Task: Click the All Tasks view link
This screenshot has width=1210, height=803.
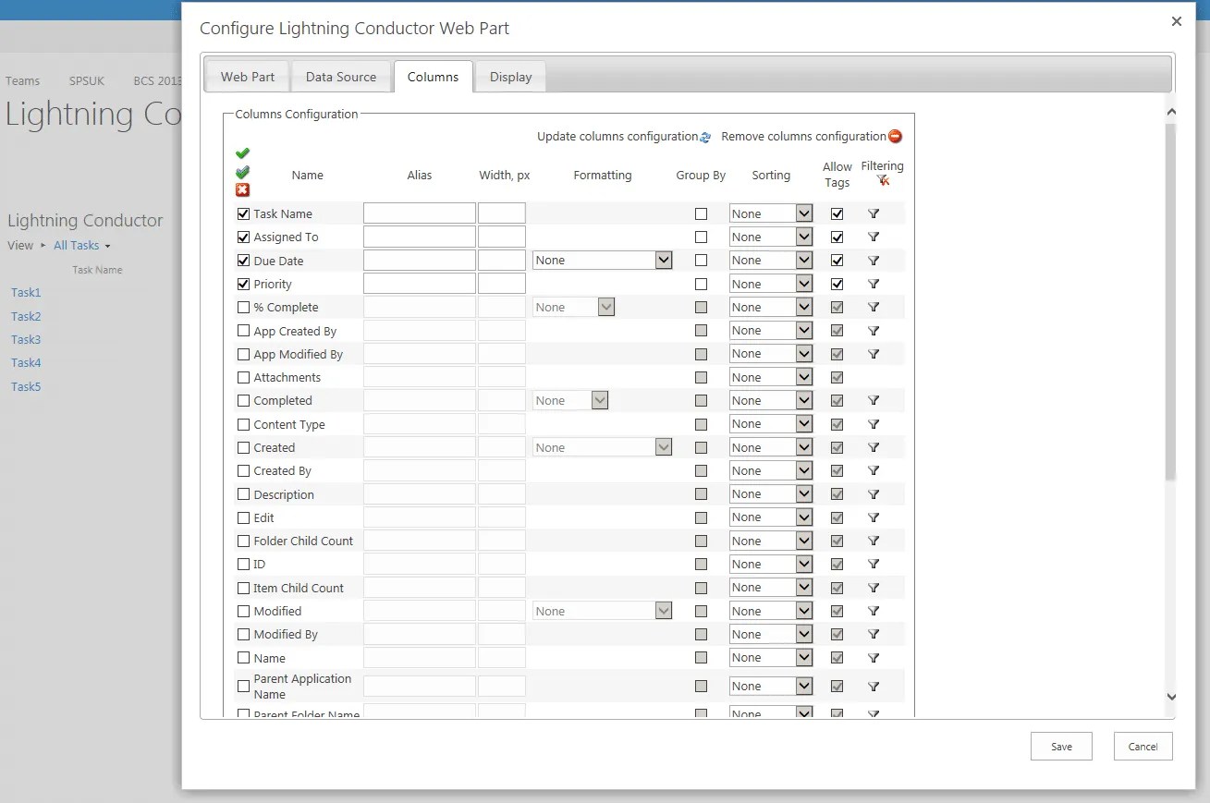Action: [x=76, y=246]
